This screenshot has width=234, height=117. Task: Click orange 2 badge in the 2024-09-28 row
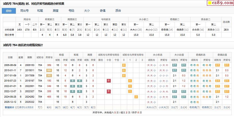click(136, 97)
